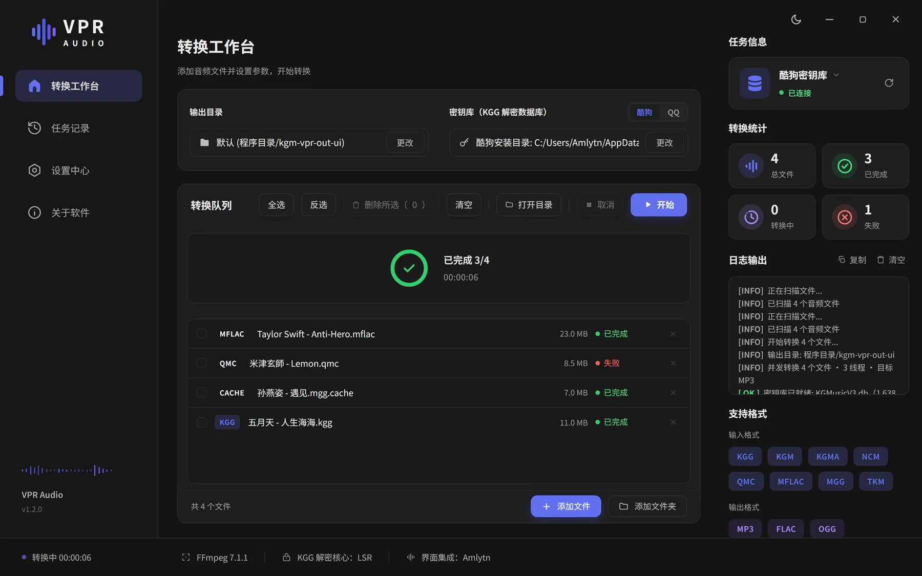Check the 五月天 - 人生海海.kgg checkbox
Image resolution: width=922 pixels, height=576 pixels.
[x=202, y=422]
